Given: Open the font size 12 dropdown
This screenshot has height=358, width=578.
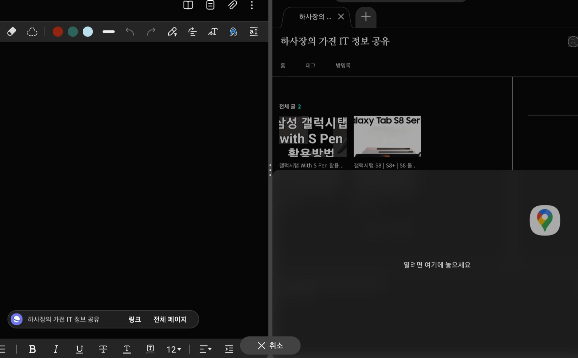Looking at the screenshot, I should coord(174,349).
